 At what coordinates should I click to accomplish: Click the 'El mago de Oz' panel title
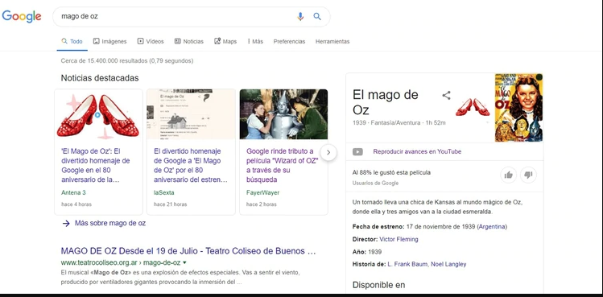(x=386, y=102)
